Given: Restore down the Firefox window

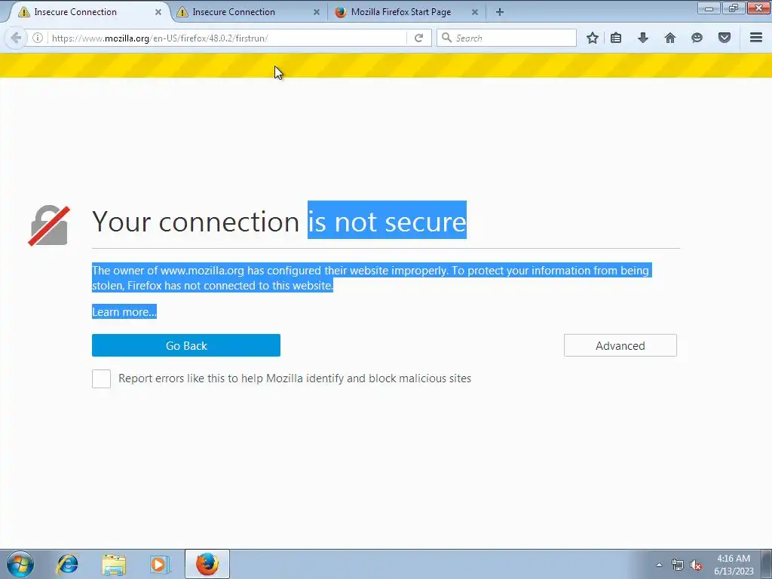Looking at the screenshot, I should coord(733,8).
